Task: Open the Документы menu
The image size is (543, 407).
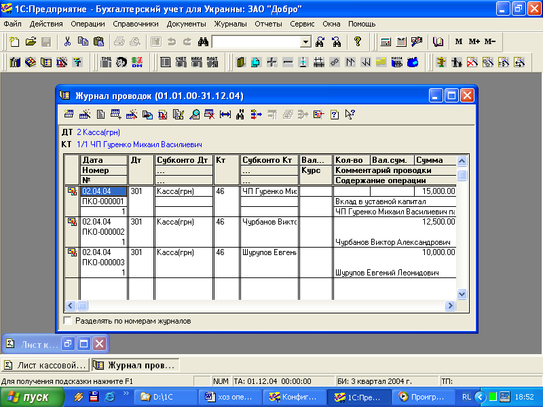Action: [x=186, y=24]
